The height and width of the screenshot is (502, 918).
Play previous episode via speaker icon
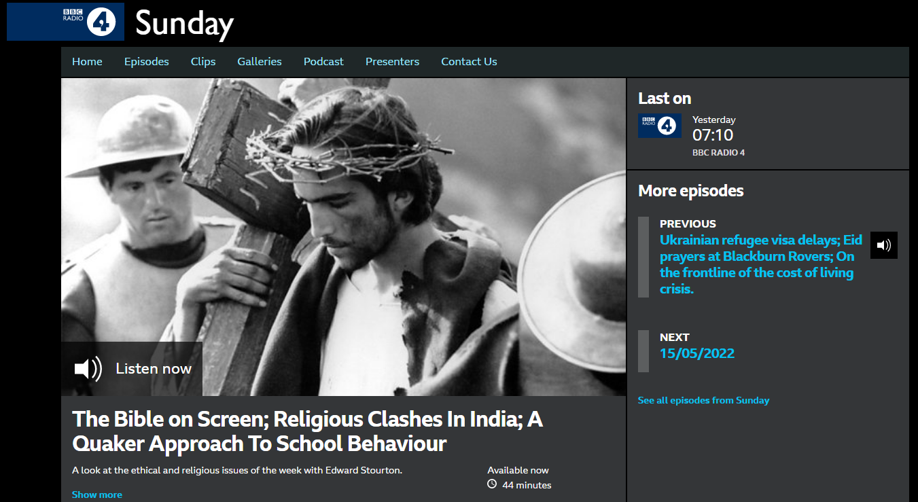(884, 245)
